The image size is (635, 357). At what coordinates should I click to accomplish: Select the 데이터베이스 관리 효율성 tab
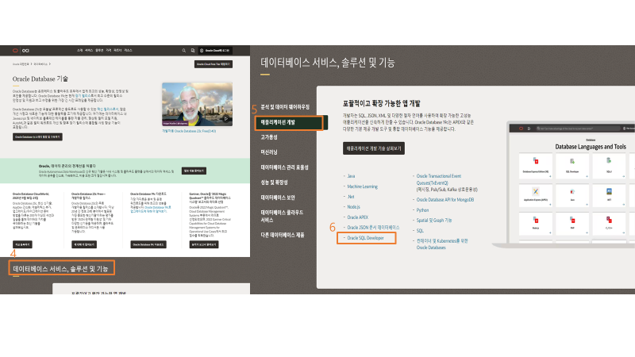click(284, 167)
